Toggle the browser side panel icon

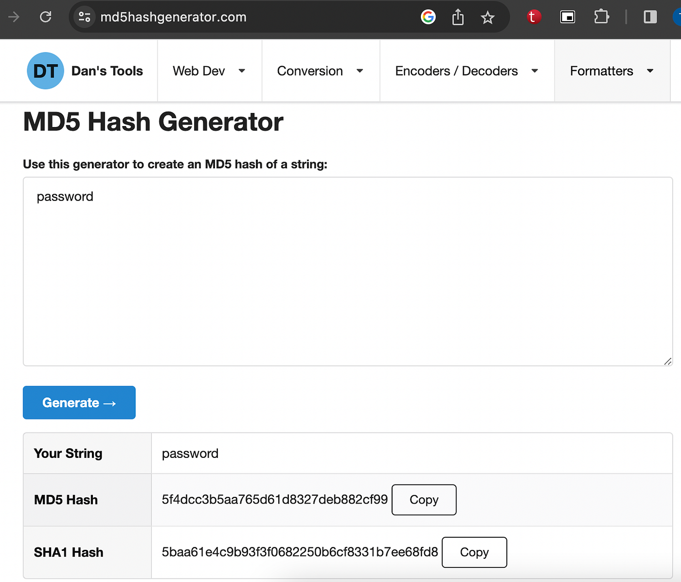[650, 17]
